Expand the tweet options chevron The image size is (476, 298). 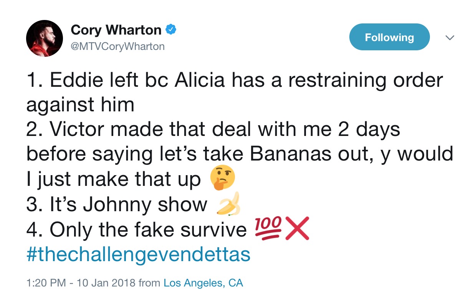click(450, 38)
